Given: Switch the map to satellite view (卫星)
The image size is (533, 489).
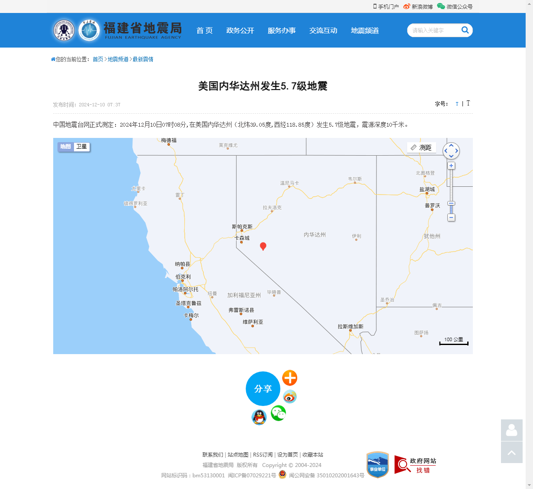Looking at the screenshot, I should pyautogui.click(x=81, y=147).
